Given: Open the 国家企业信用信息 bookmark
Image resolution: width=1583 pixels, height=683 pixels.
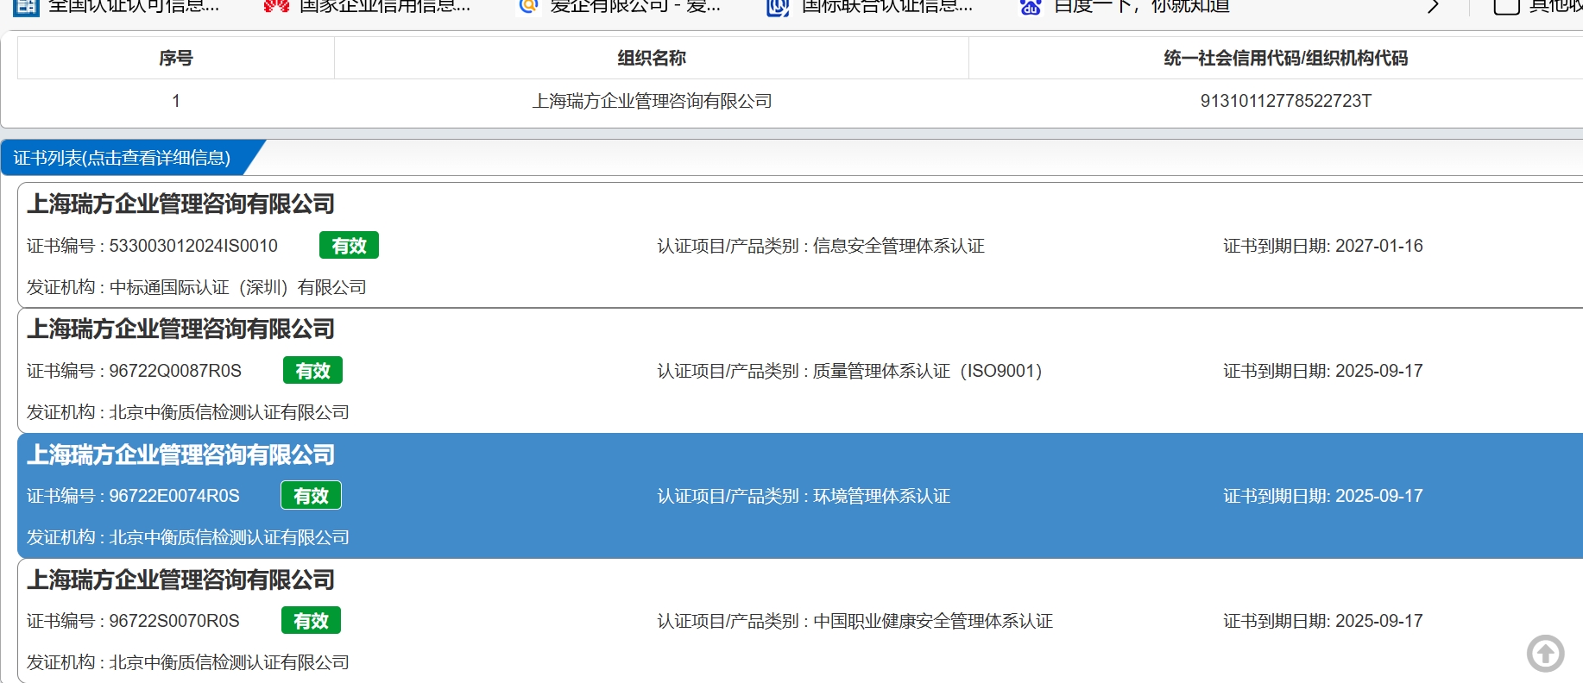Looking at the screenshot, I should click(367, 7).
